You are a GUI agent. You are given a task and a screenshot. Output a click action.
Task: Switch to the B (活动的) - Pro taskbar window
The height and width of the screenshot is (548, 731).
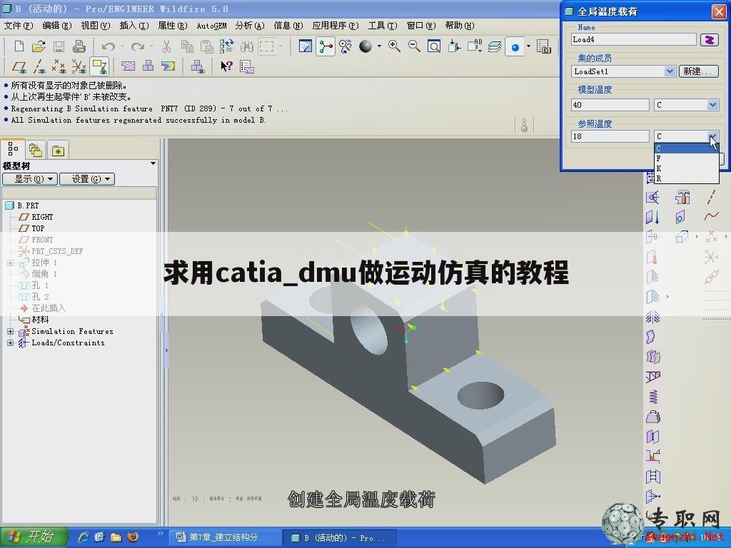click(x=340, y=537)
